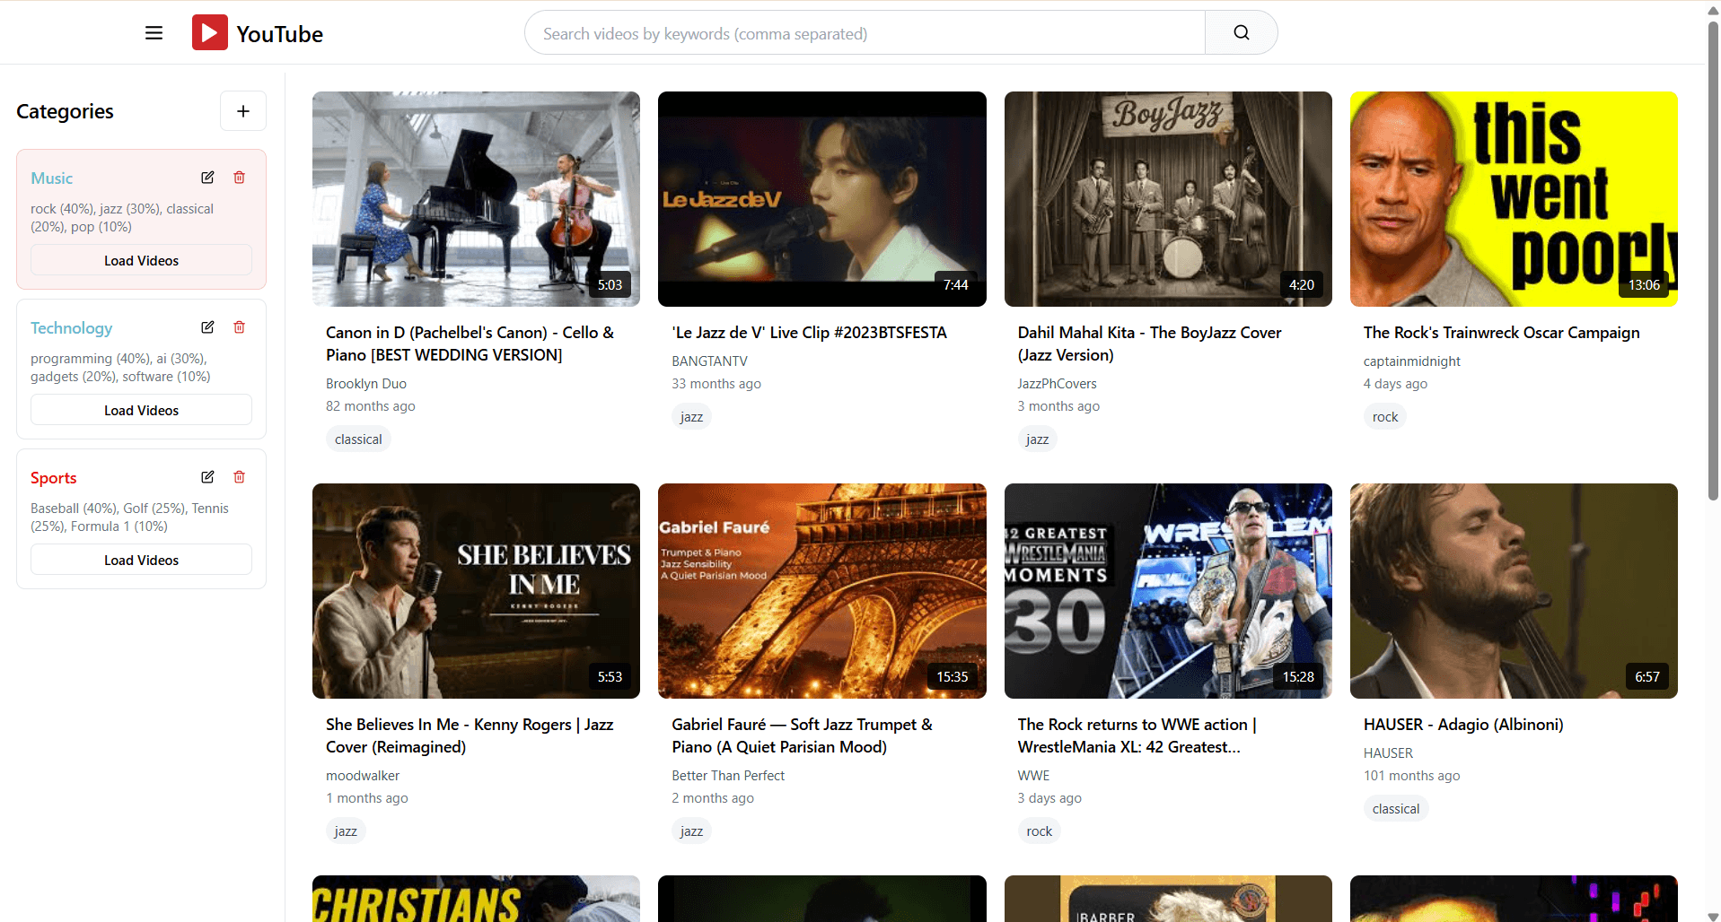Screen dimensions: 1721x922
Task: Delete the Technology category via trash icon
Action: (x=239, y=326)
